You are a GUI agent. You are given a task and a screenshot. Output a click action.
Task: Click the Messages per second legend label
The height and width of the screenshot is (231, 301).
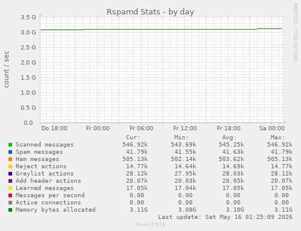point(50,195)
